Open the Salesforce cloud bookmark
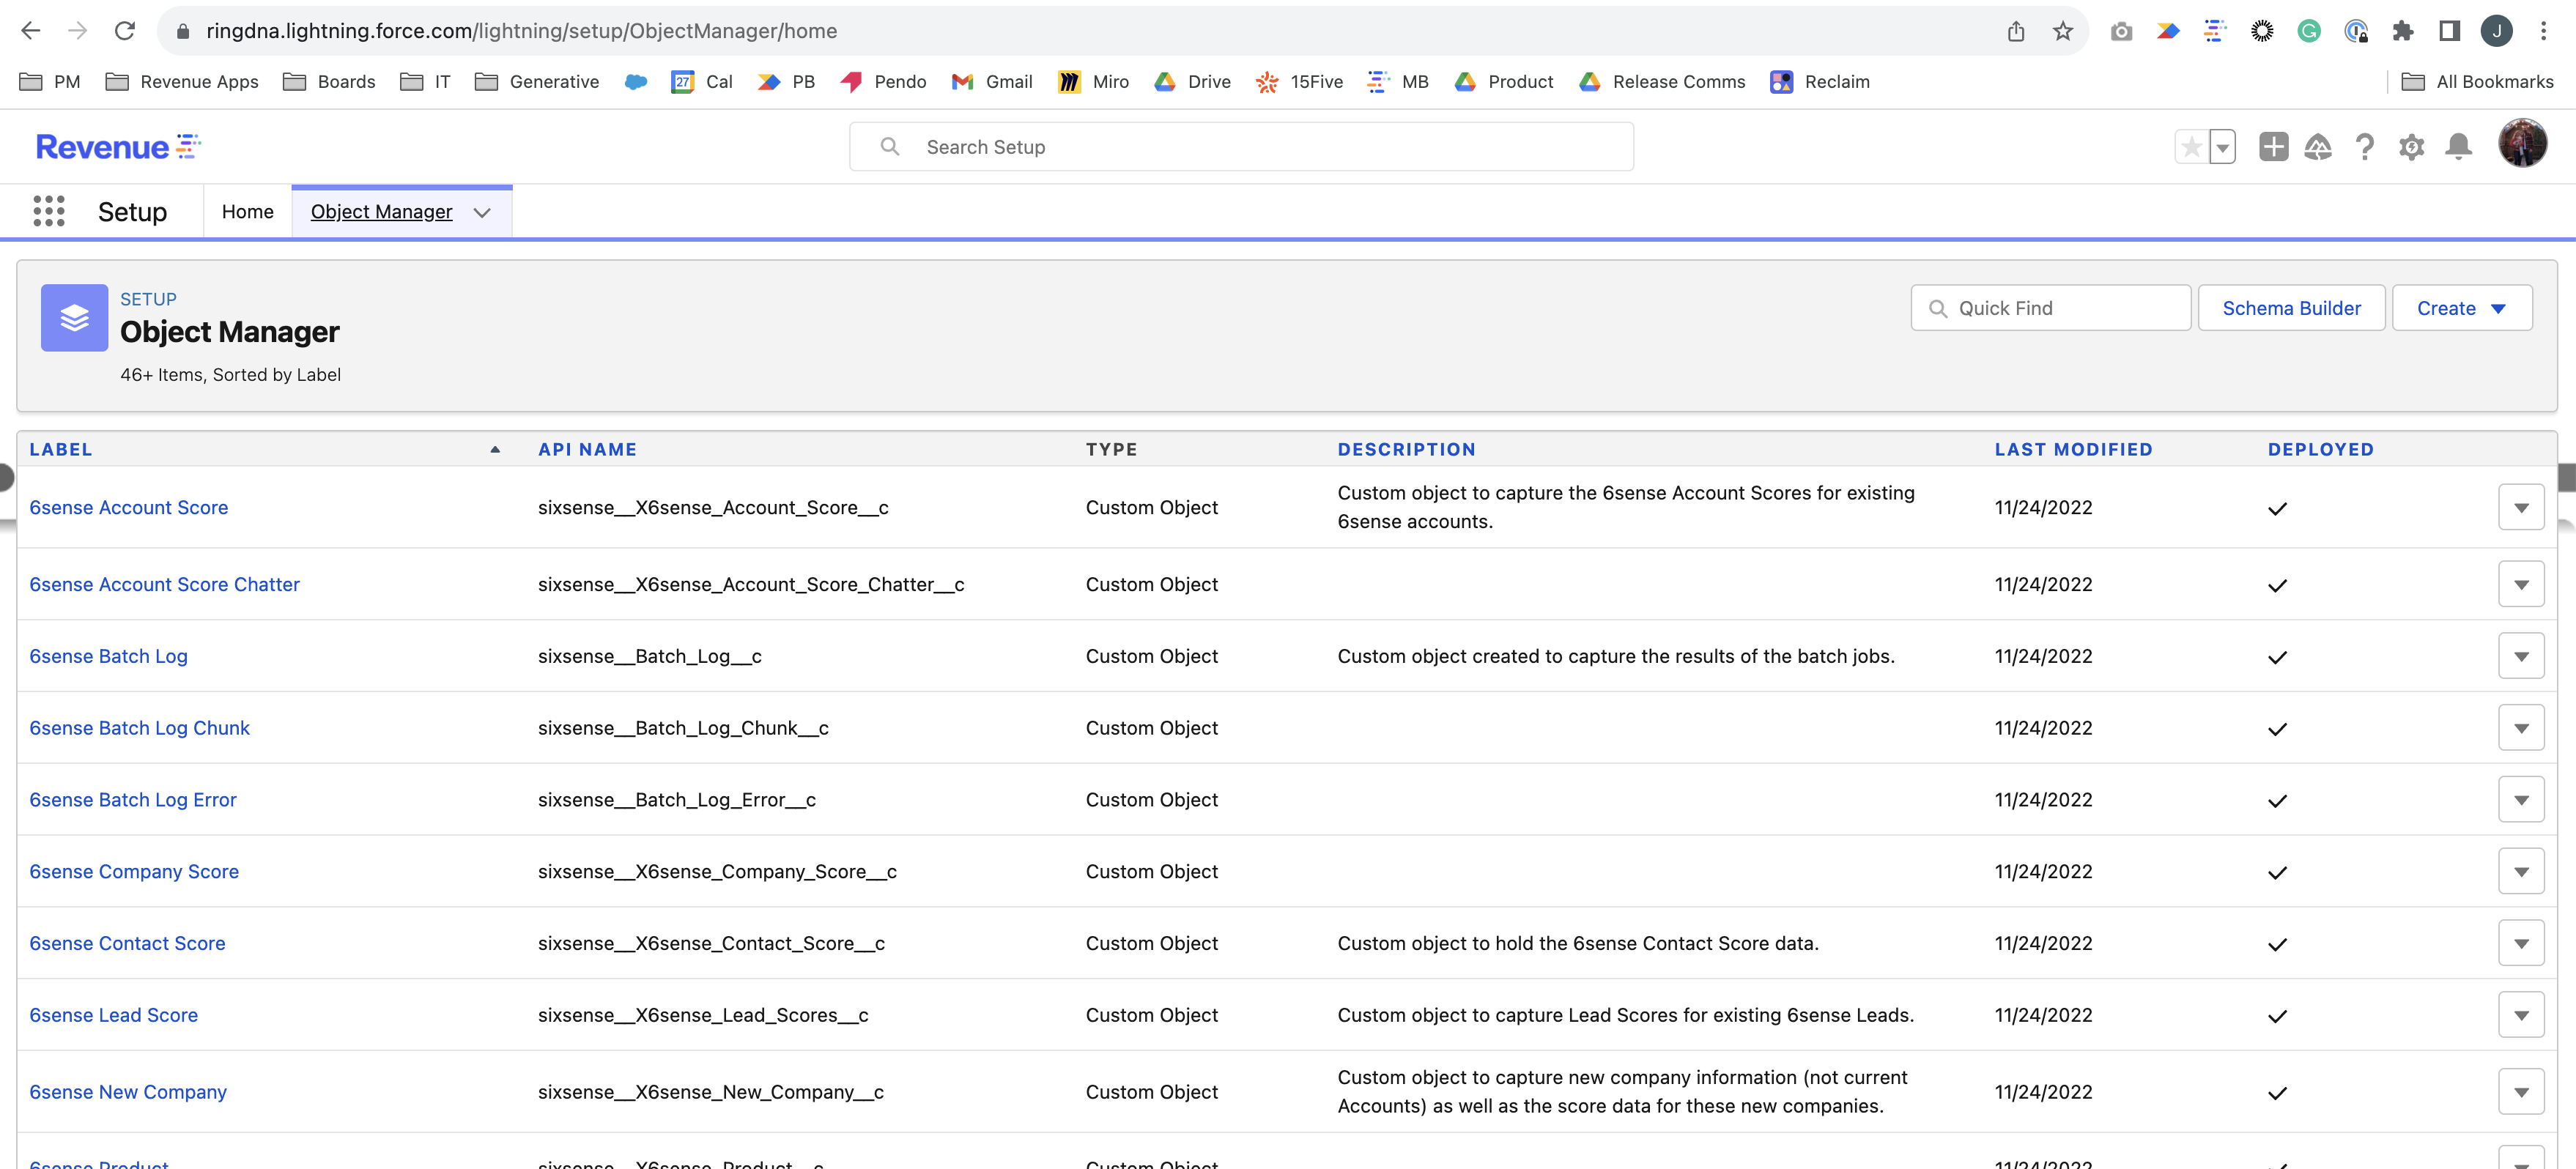This screenshot has height=1169, width=2576. tap(636, 82)
